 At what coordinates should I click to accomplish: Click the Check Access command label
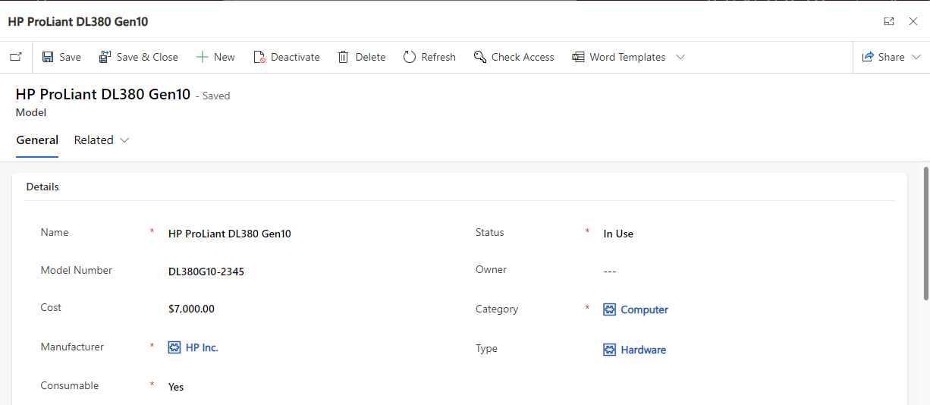coord(523,57)
